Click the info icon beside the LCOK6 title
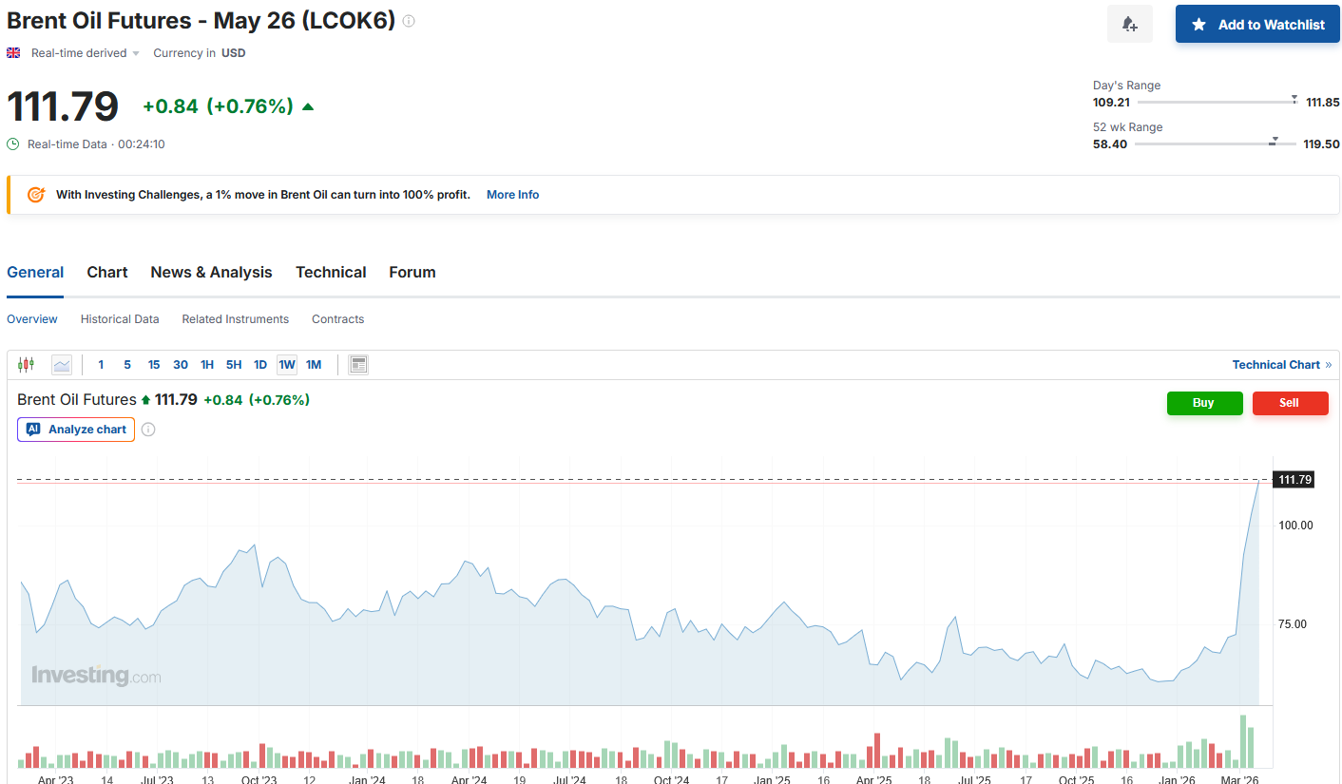This screenshot has height=784, width=1342. (x=409, y=21)
